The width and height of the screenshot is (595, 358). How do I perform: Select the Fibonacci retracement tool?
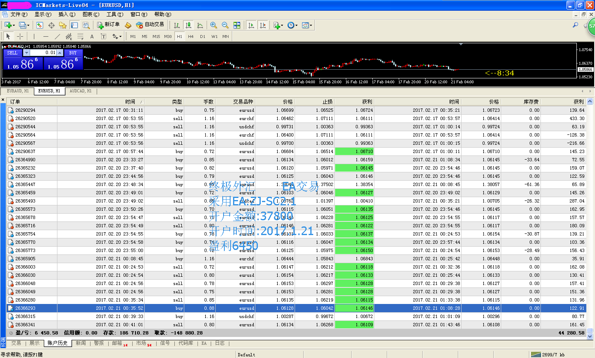(x=81, y=36)
